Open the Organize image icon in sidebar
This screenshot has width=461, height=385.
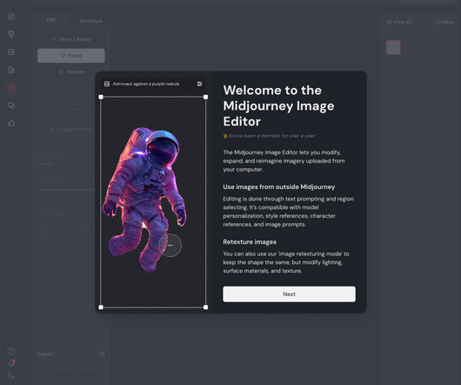coord(11,52)
